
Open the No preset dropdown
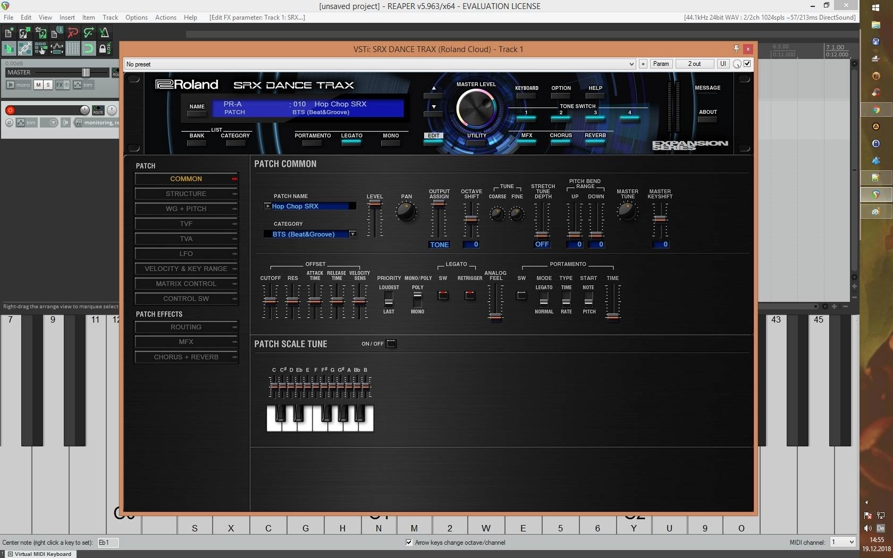pos(380,64)
